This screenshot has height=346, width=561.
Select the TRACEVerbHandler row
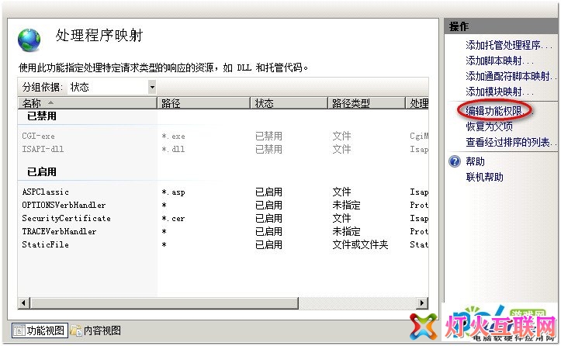(x=223, y=231)
